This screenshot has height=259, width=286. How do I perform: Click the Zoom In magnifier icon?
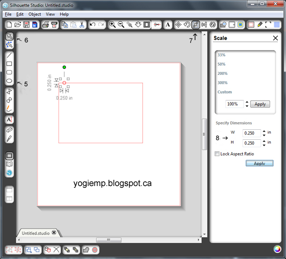112,24
